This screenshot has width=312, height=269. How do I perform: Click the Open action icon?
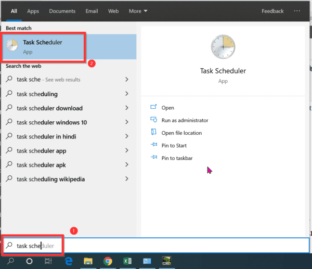tap(153, 107)
